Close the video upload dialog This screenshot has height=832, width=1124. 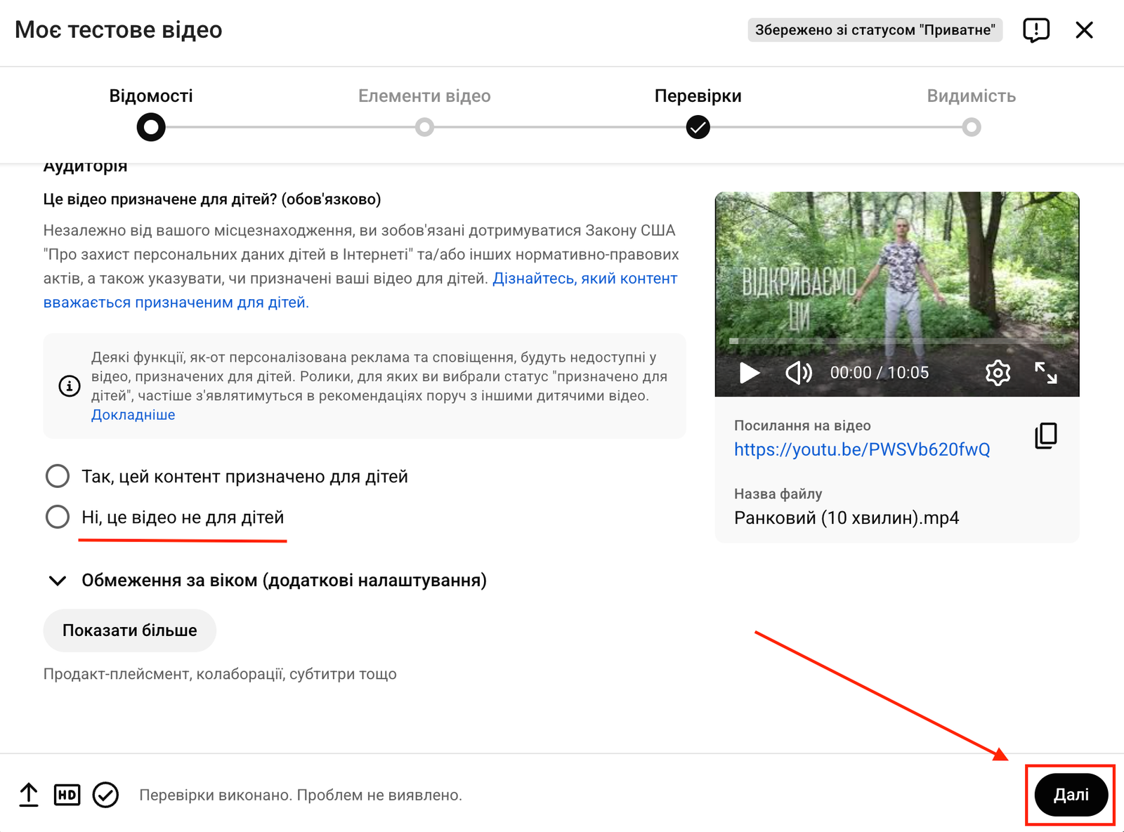[1084, 30]
